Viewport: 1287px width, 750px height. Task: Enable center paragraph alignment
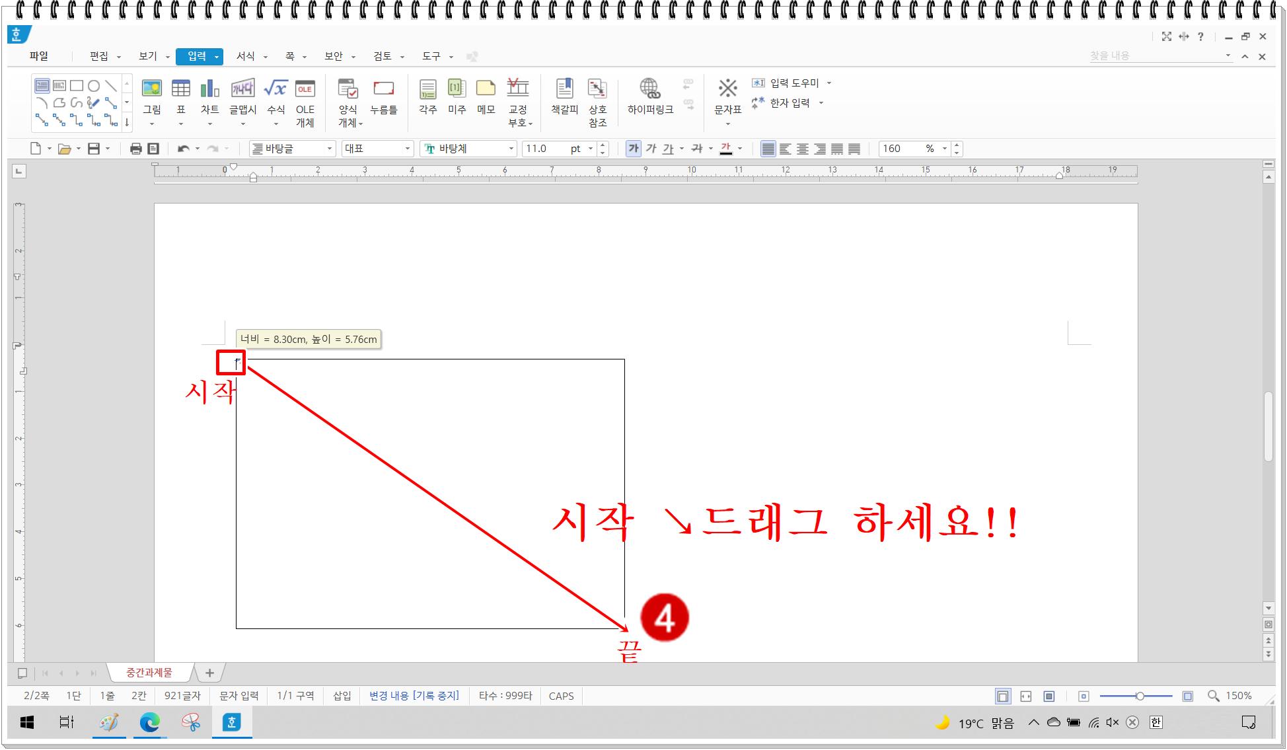click(x=802, y=149)
